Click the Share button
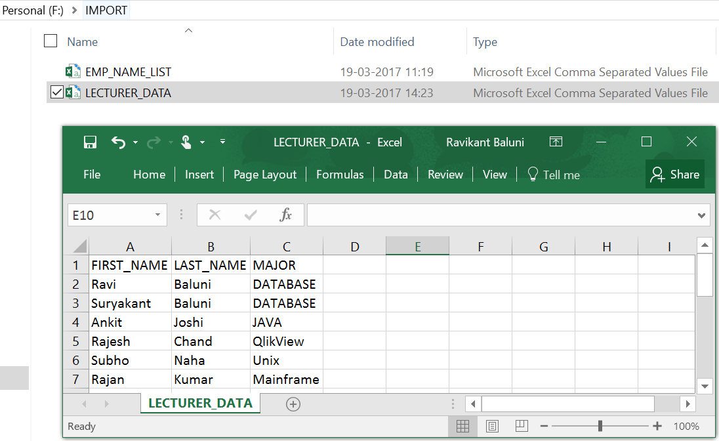719x441 pixels. [674, 175]
